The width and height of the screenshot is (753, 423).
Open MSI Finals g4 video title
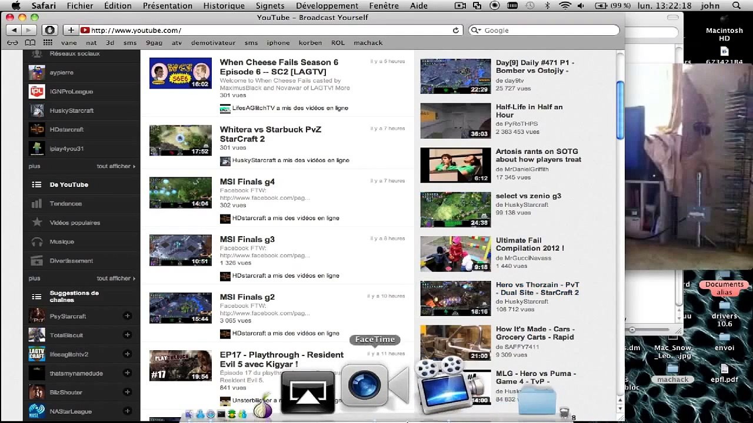tap(247, 182)
